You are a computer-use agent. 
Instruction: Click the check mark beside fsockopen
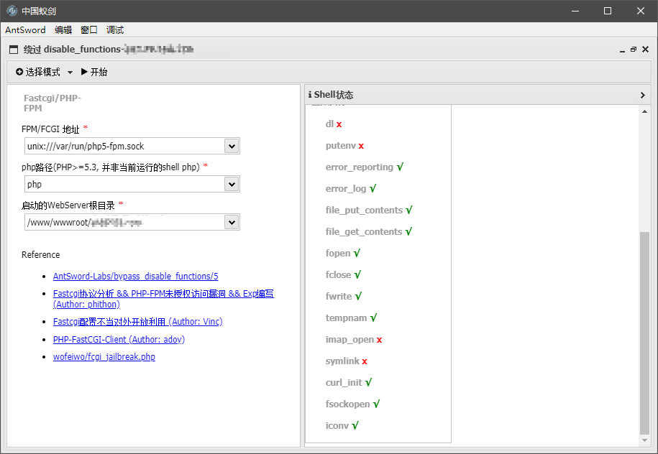[x=376, y=404]
